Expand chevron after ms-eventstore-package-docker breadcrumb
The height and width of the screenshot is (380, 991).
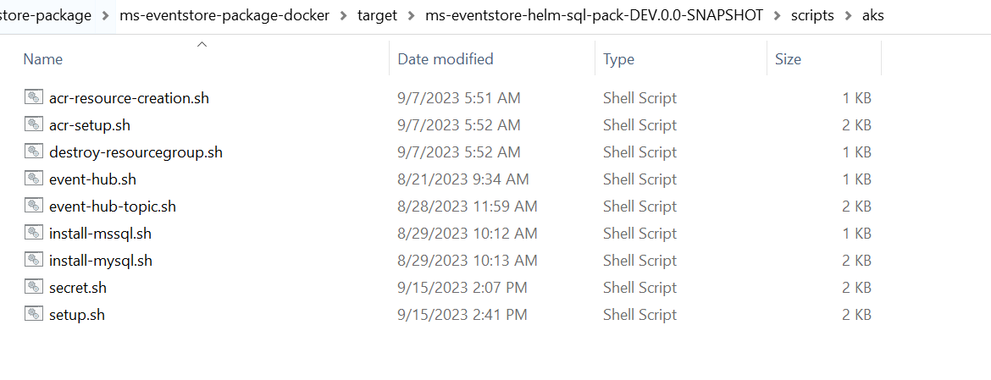click(x=344, y=15)
